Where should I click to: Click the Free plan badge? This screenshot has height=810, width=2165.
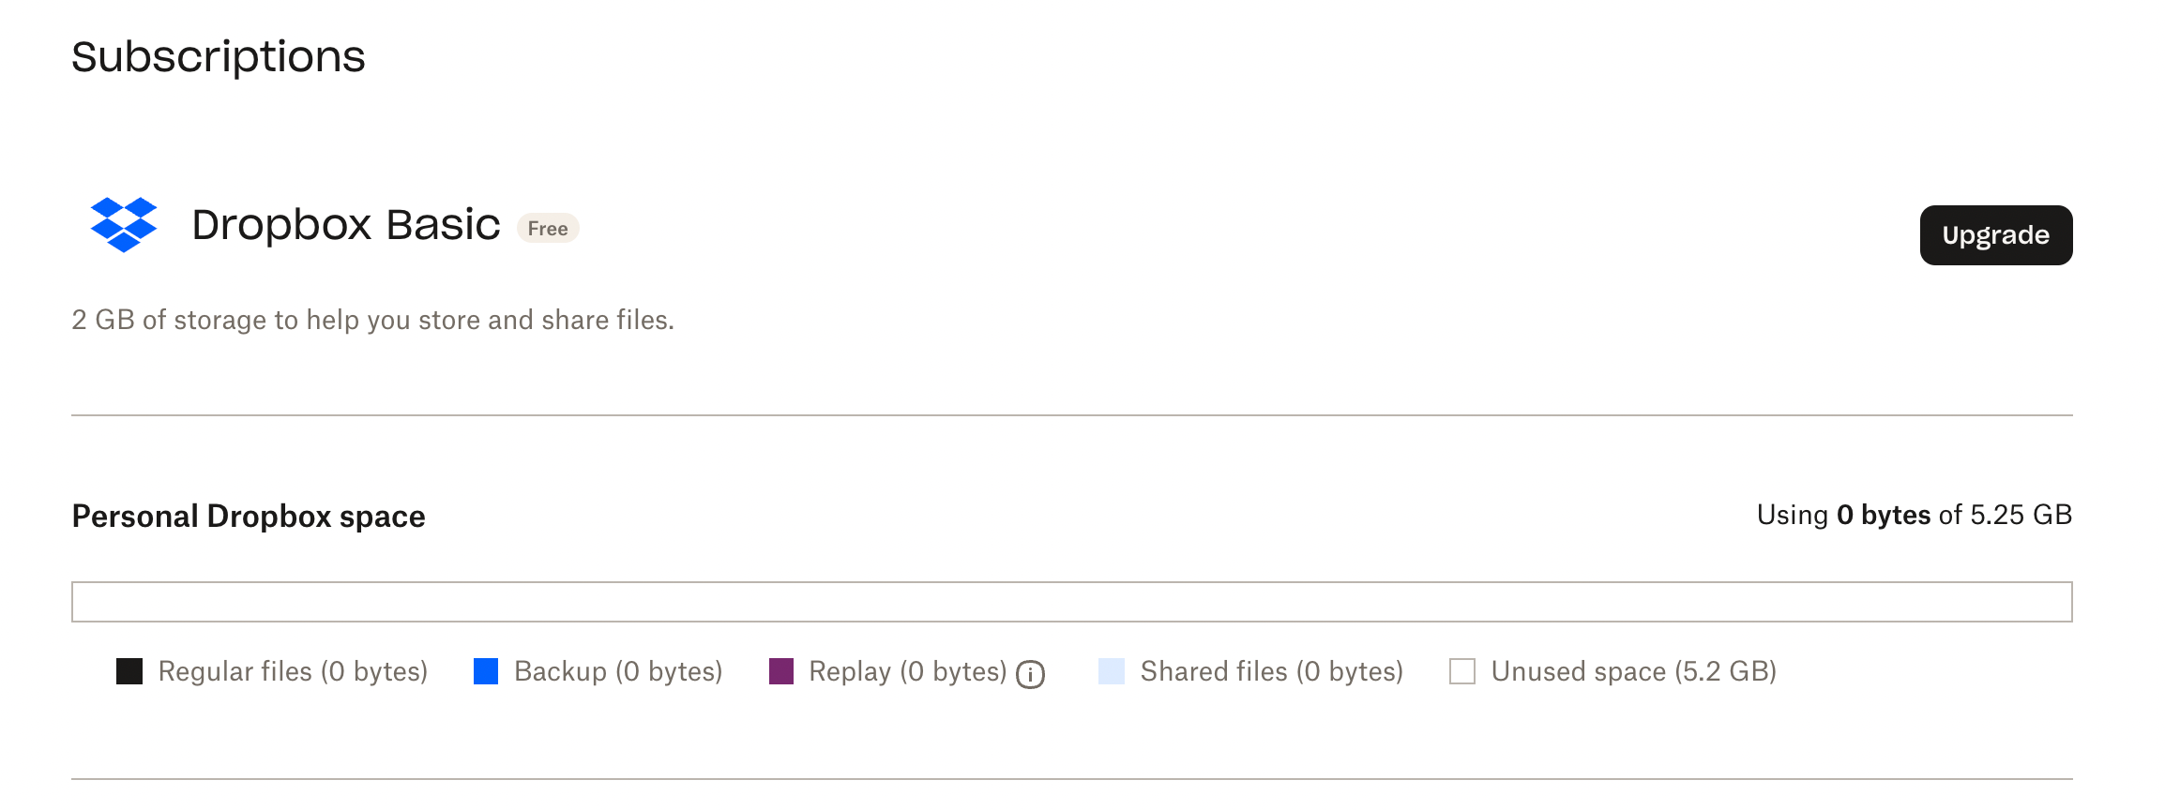(548, 229)
